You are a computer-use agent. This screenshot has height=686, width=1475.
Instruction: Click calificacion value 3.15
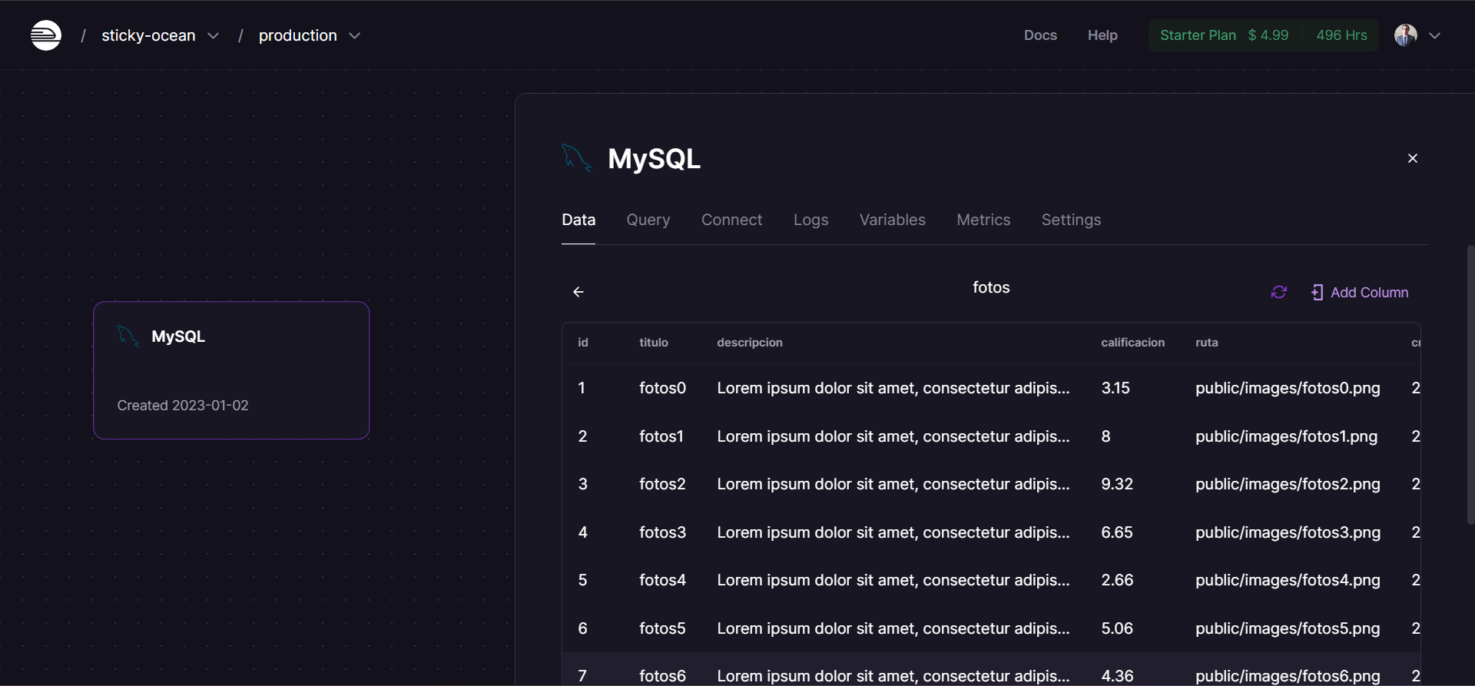(1115, 388)
